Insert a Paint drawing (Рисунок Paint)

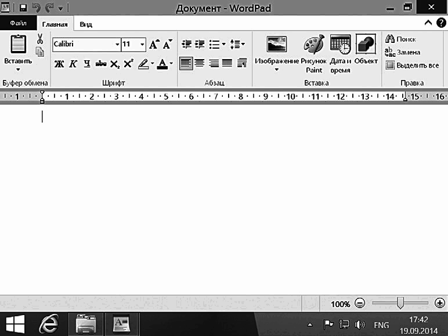point(314,54)
